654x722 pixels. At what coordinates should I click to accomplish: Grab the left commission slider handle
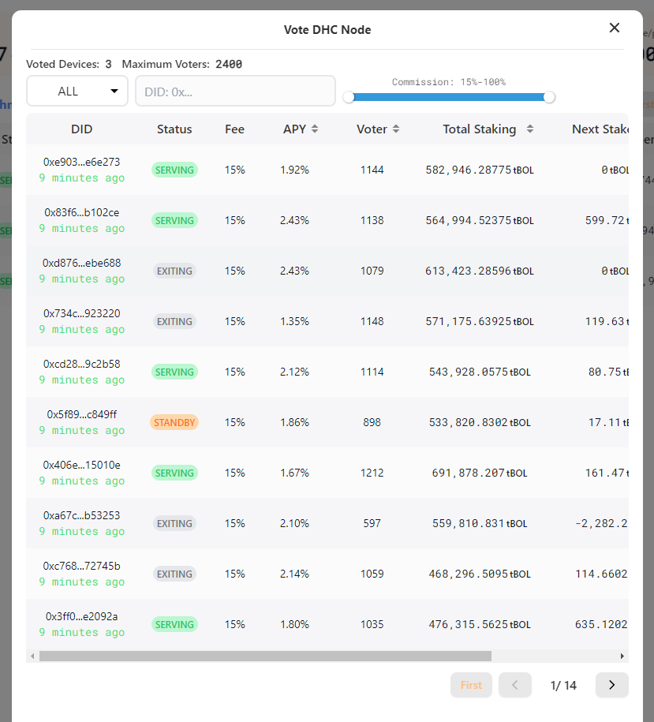pos(349,97)
